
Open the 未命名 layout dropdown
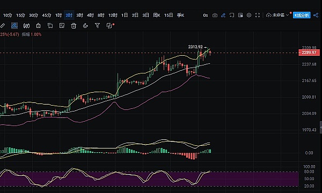[x=280, y=15]
